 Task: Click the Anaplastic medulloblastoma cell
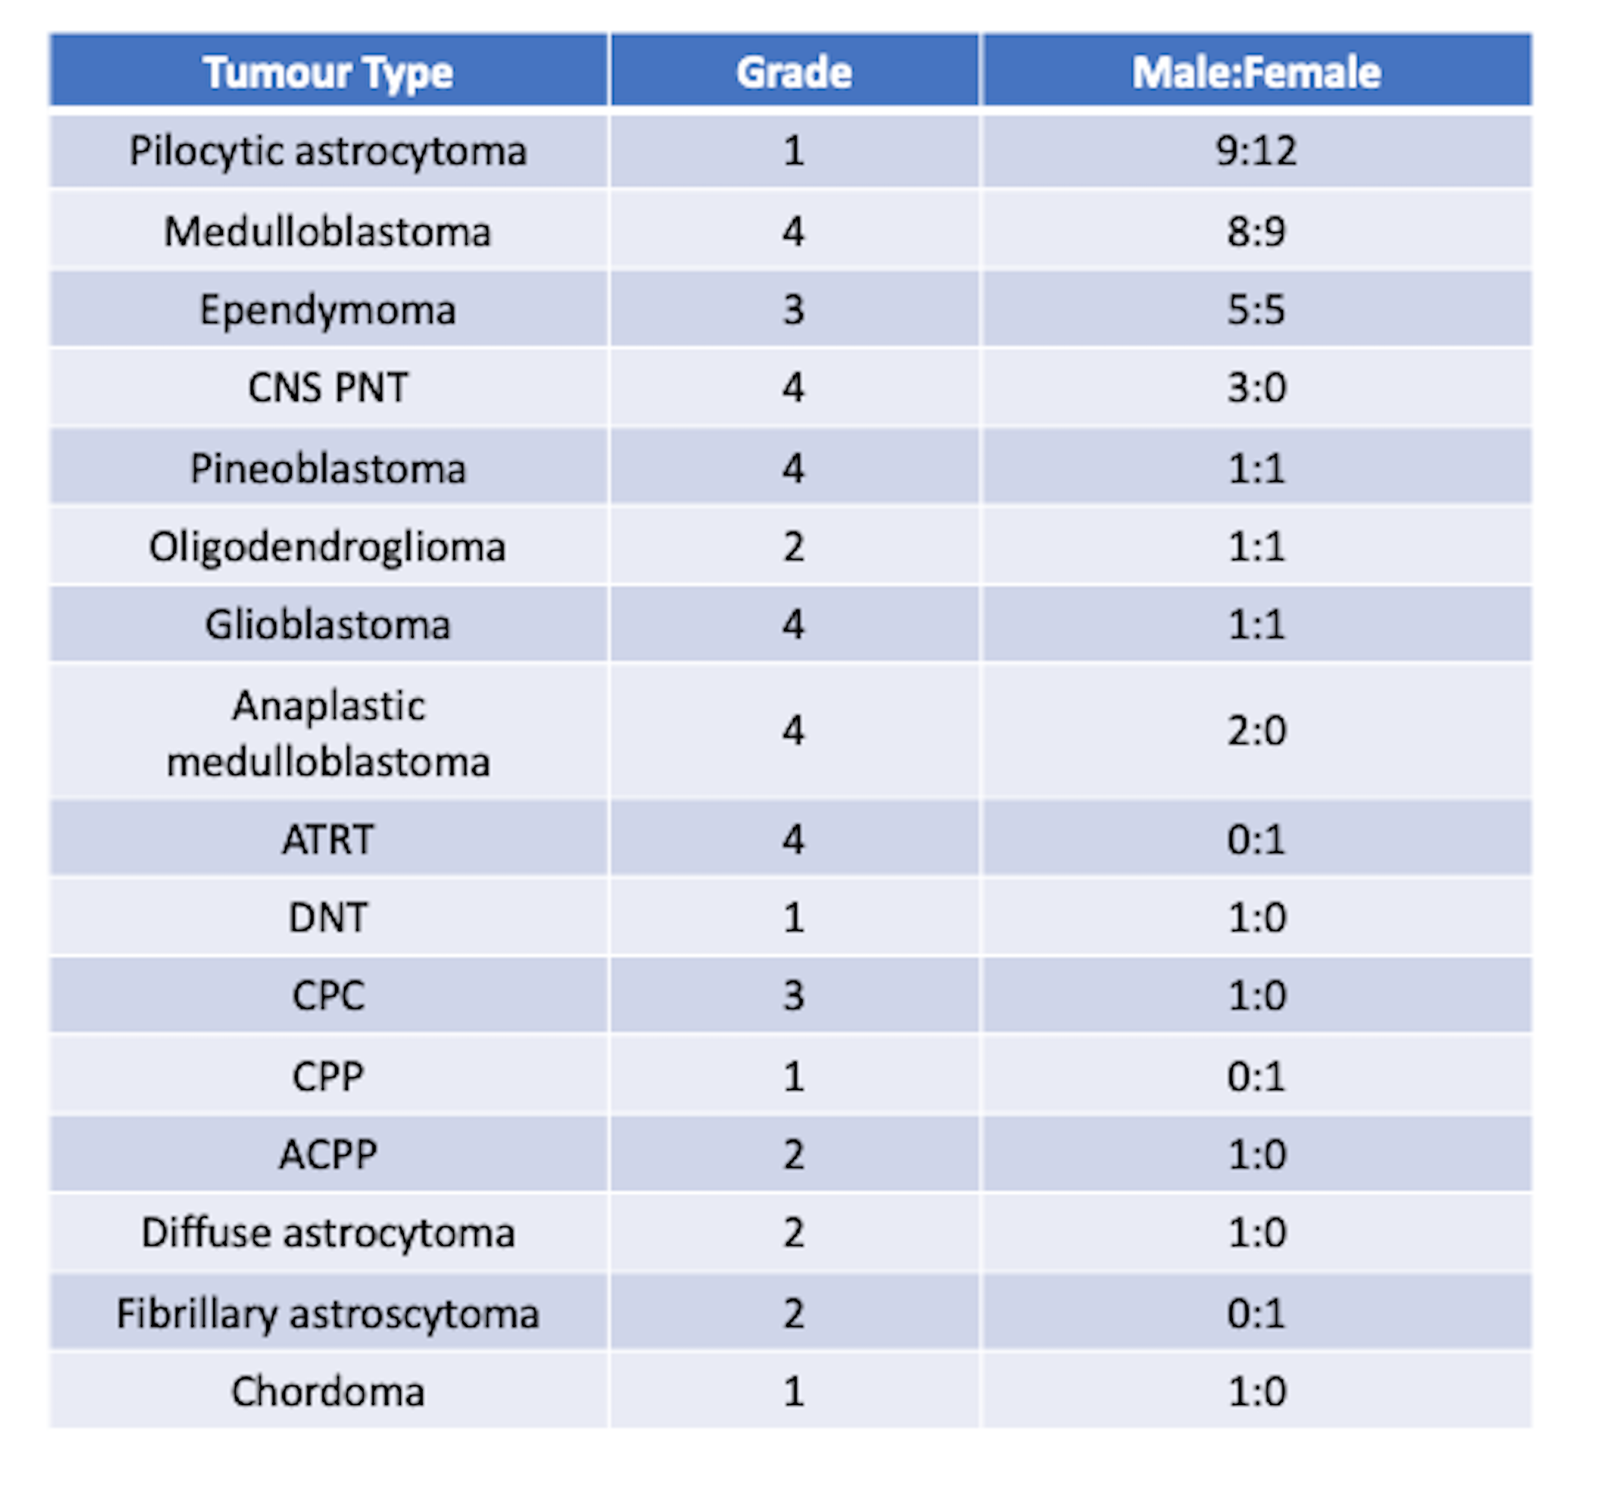click(328, 732)
